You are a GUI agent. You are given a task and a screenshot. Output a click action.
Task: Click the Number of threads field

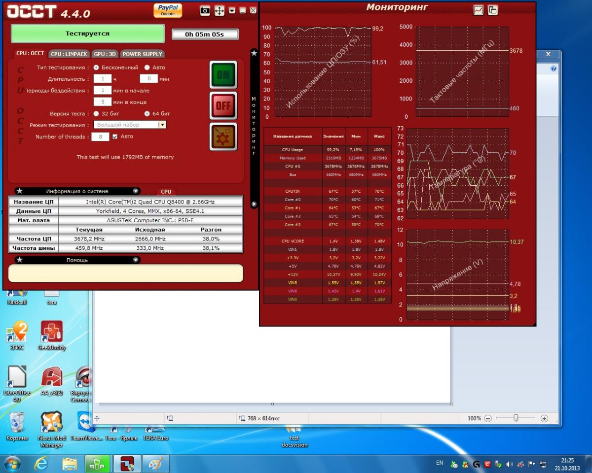(100, 137)
